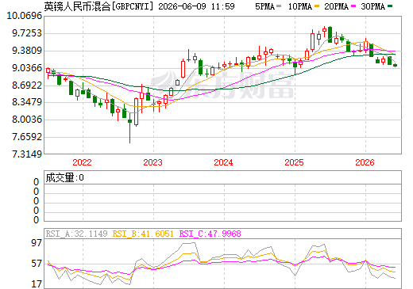This screenshot has width=413, height=289.
Task: Click the 30PMA green legend swatch
Action: (390, 6)
